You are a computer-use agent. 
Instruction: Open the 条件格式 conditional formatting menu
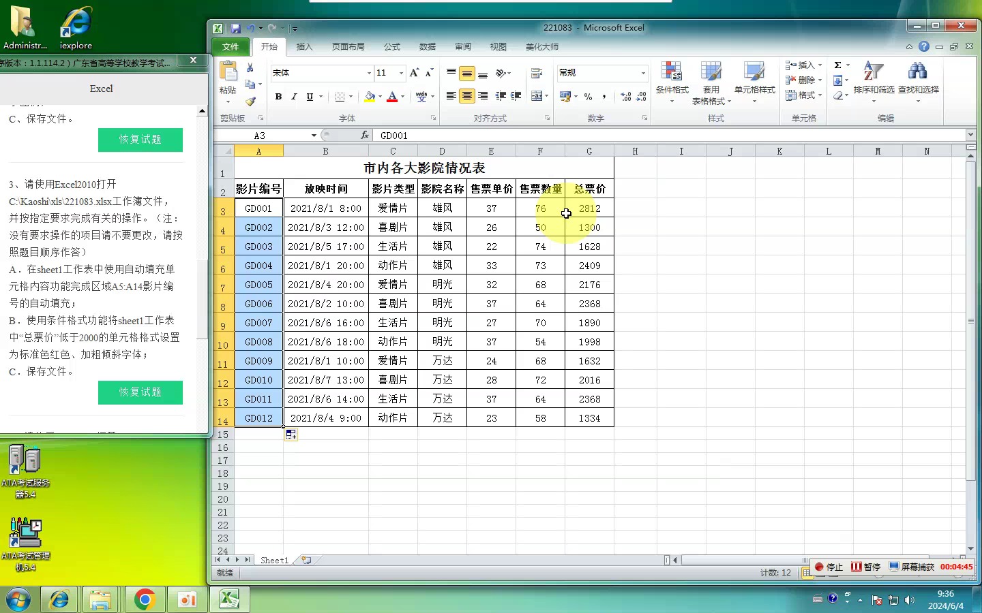pos(672,83)
